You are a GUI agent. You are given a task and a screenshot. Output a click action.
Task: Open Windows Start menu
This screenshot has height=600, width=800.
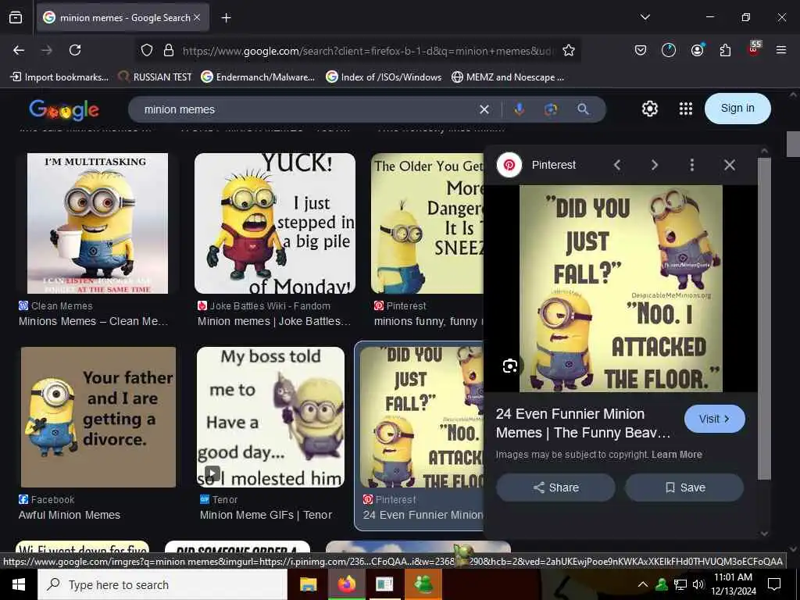coord(19,584)
